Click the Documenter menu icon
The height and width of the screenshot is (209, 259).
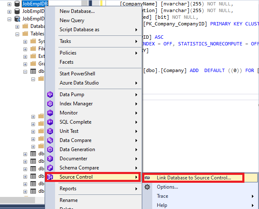(x=50, y=159)
